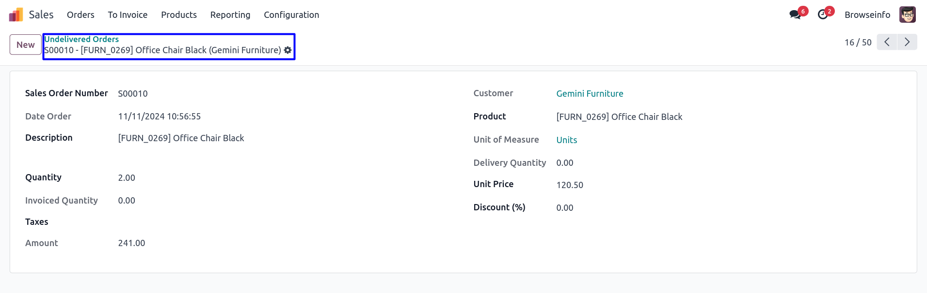Viewport: 927px width, 293px height.
Task: Expand the Products menu
Action: coord(179,15)
